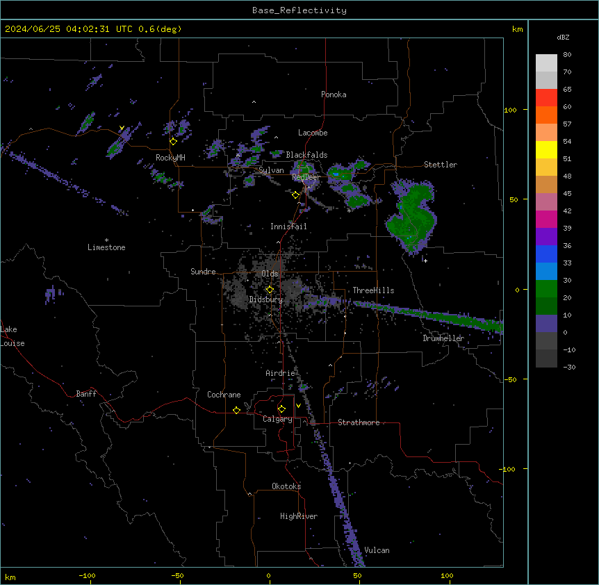Image resolution: width=599 pixels, height=585 pixels.
Task: Click the Olds city label
Action: [270, 274]
